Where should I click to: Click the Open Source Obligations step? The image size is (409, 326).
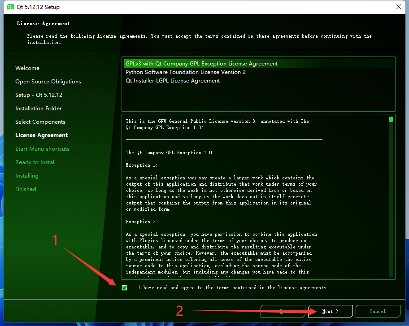[48, 81]
